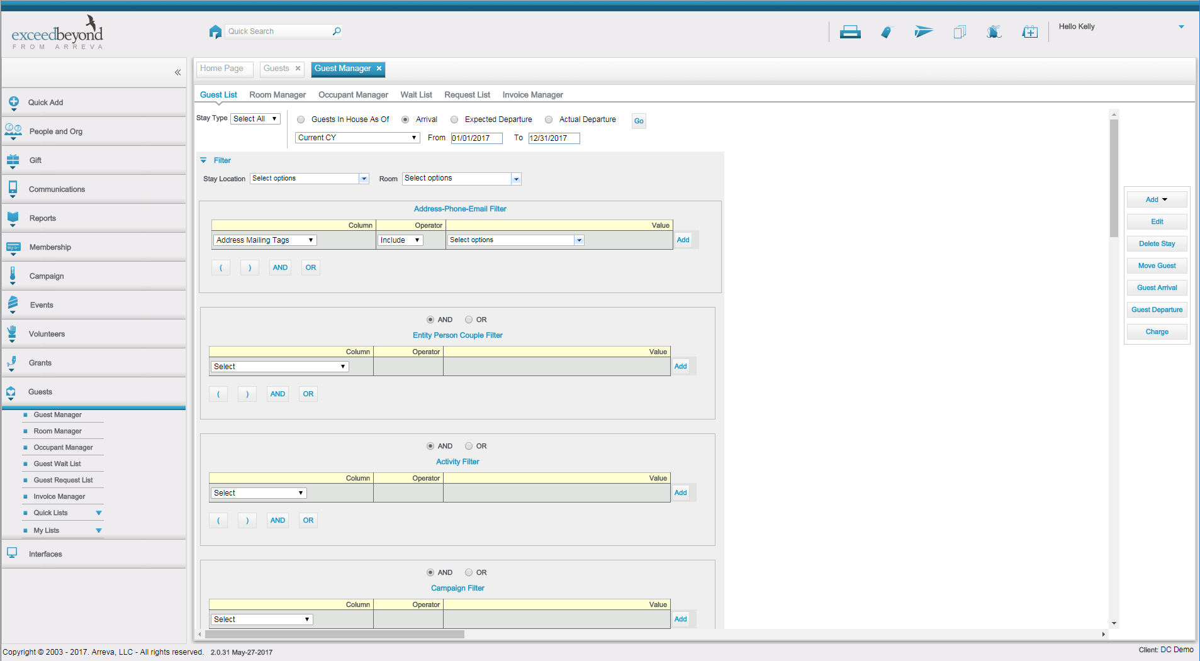Switch to the Room Manager subtab
The width and height of the screenshot is (1200, 661).
278,95
